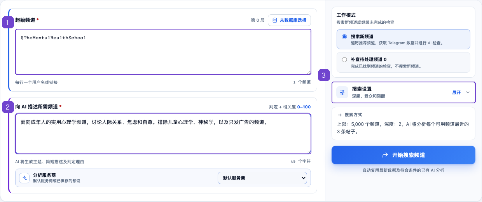Click the 向 AI 描述所需频道 label
The width and height of the screenshot is (482, 202).
(36, 107)
